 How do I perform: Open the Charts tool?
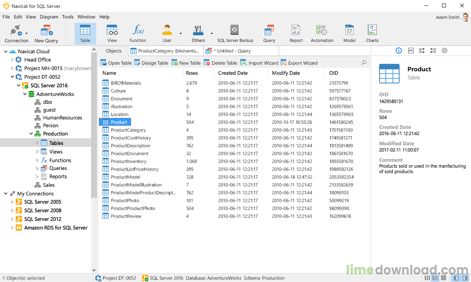click(372, 33)
